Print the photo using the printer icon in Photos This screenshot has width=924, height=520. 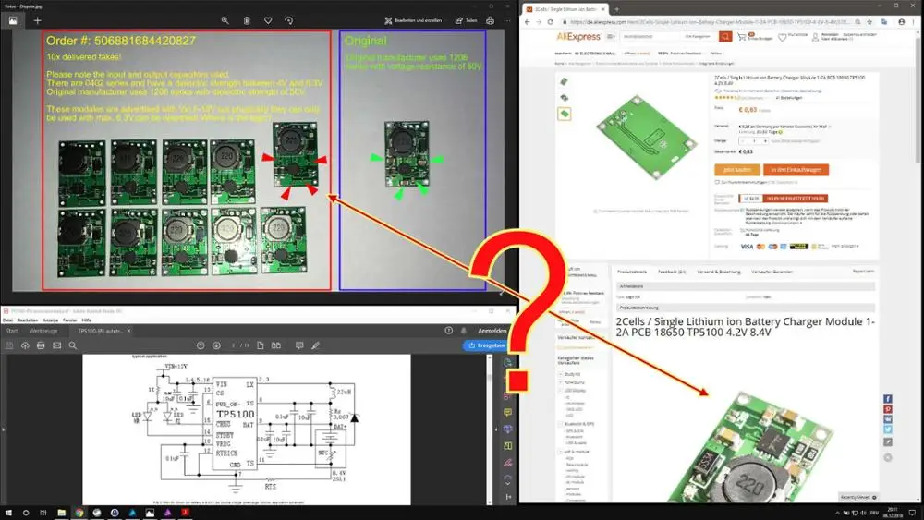tap(491, 20)
